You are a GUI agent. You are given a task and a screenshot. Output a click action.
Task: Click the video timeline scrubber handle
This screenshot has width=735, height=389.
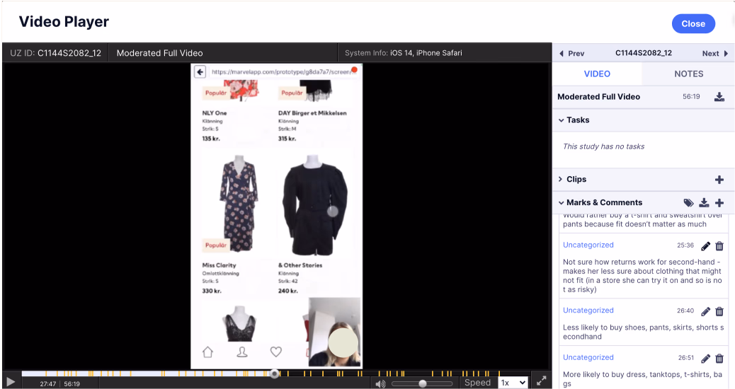[274, 373]
